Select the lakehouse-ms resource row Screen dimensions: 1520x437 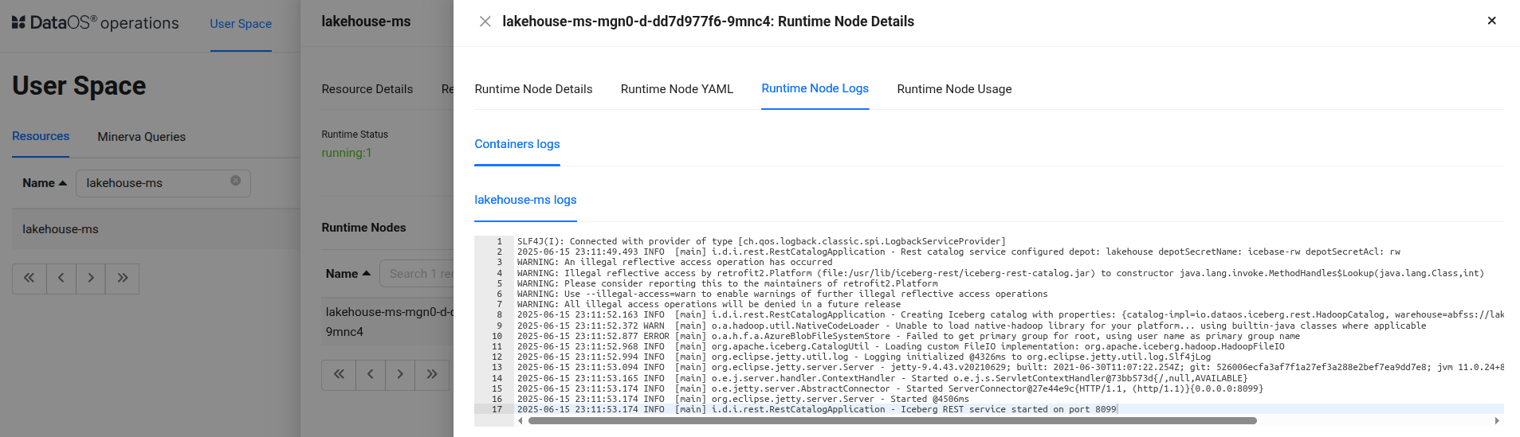(x=61, y=229)
